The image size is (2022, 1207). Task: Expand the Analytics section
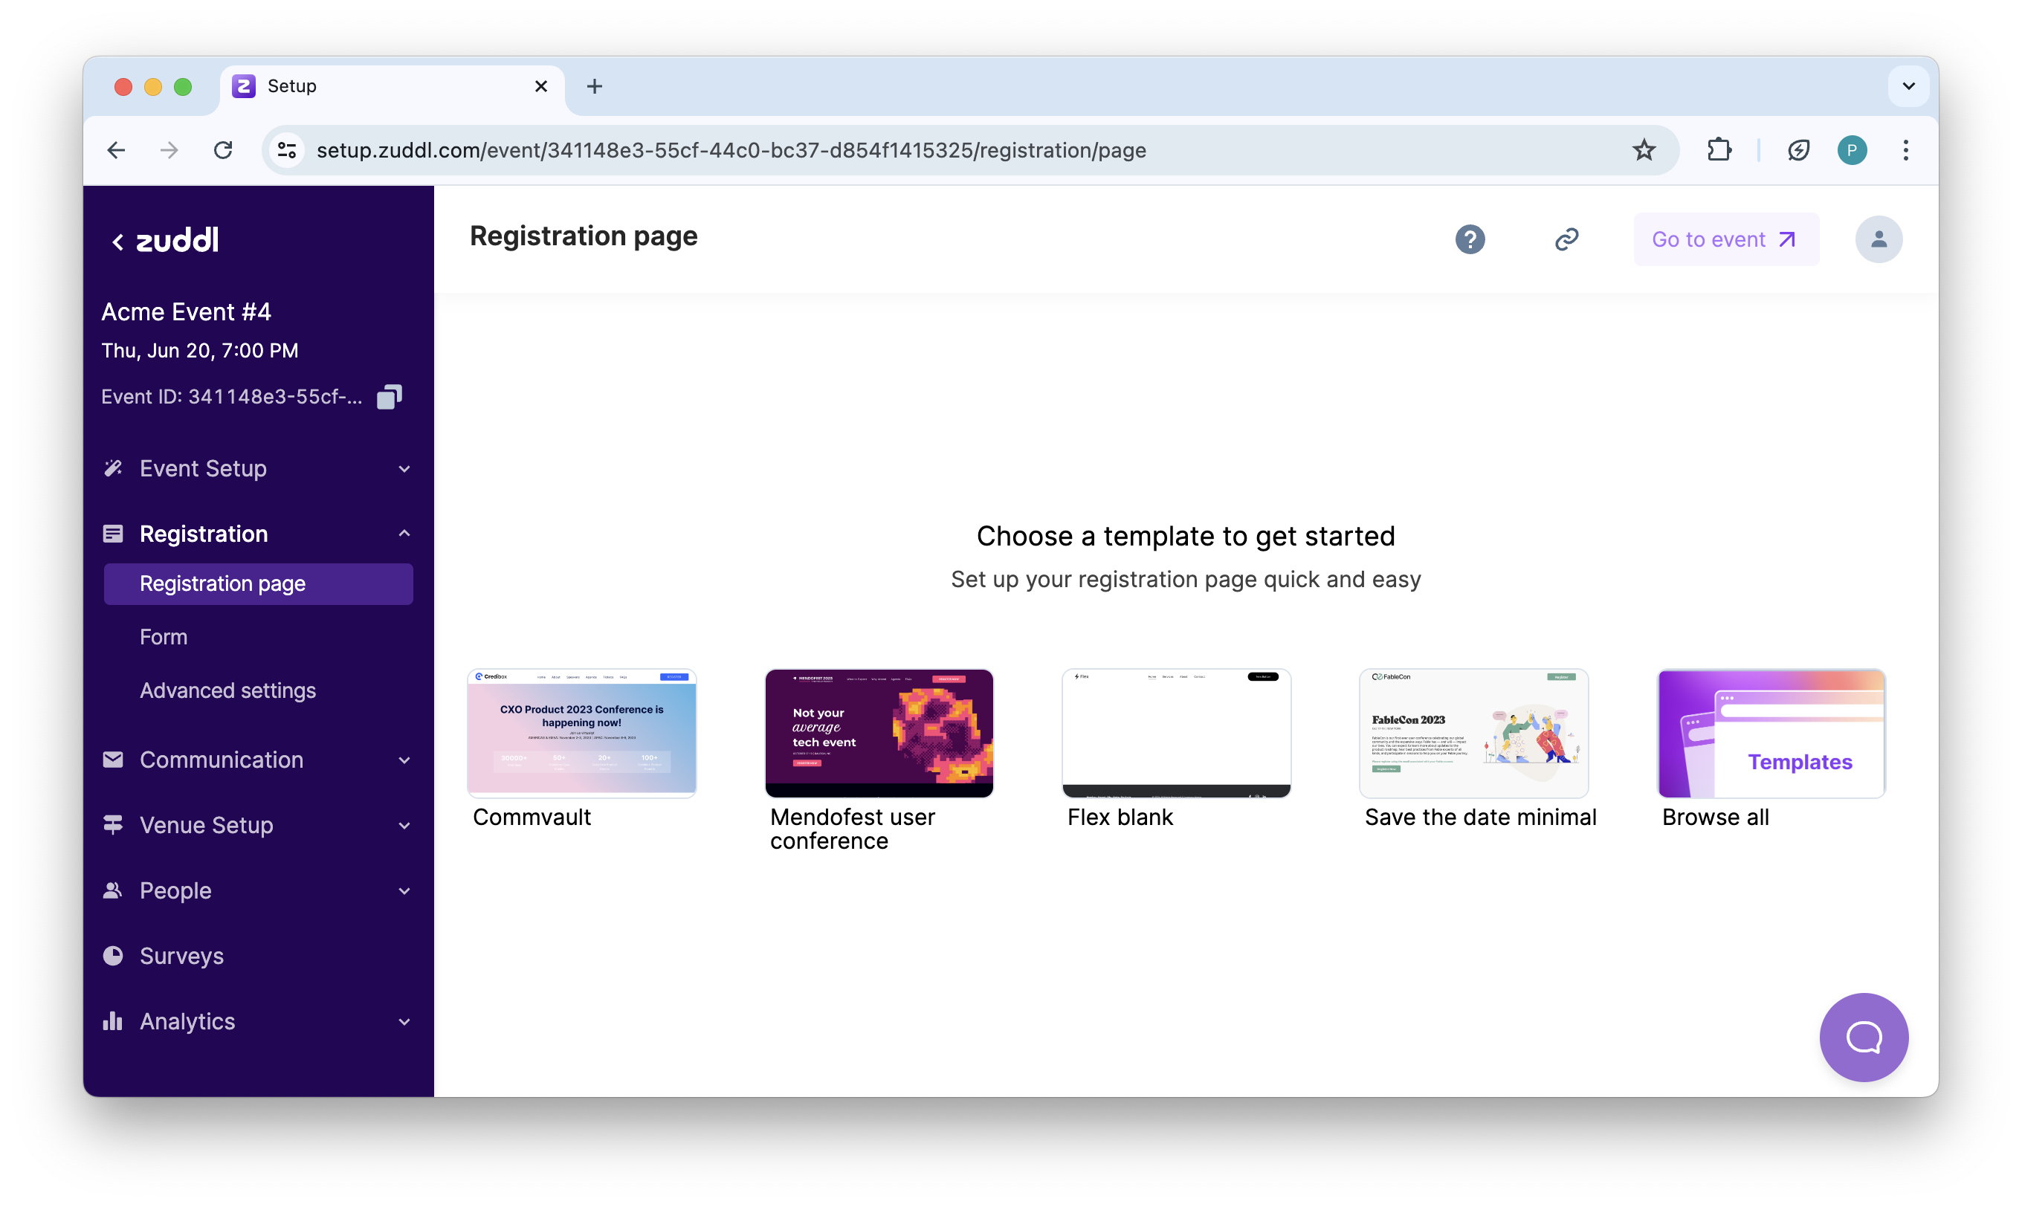coord(404,1021)
